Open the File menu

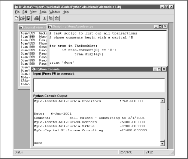tap(17, 12)
